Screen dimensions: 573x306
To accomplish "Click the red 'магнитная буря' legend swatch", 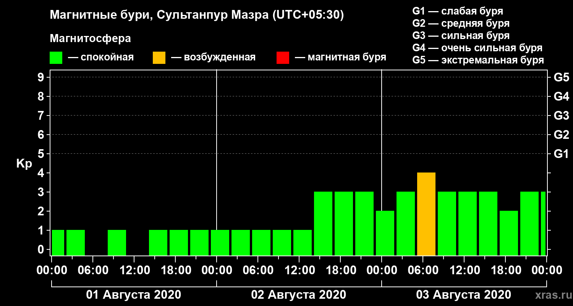I will (x=283, y=58).
